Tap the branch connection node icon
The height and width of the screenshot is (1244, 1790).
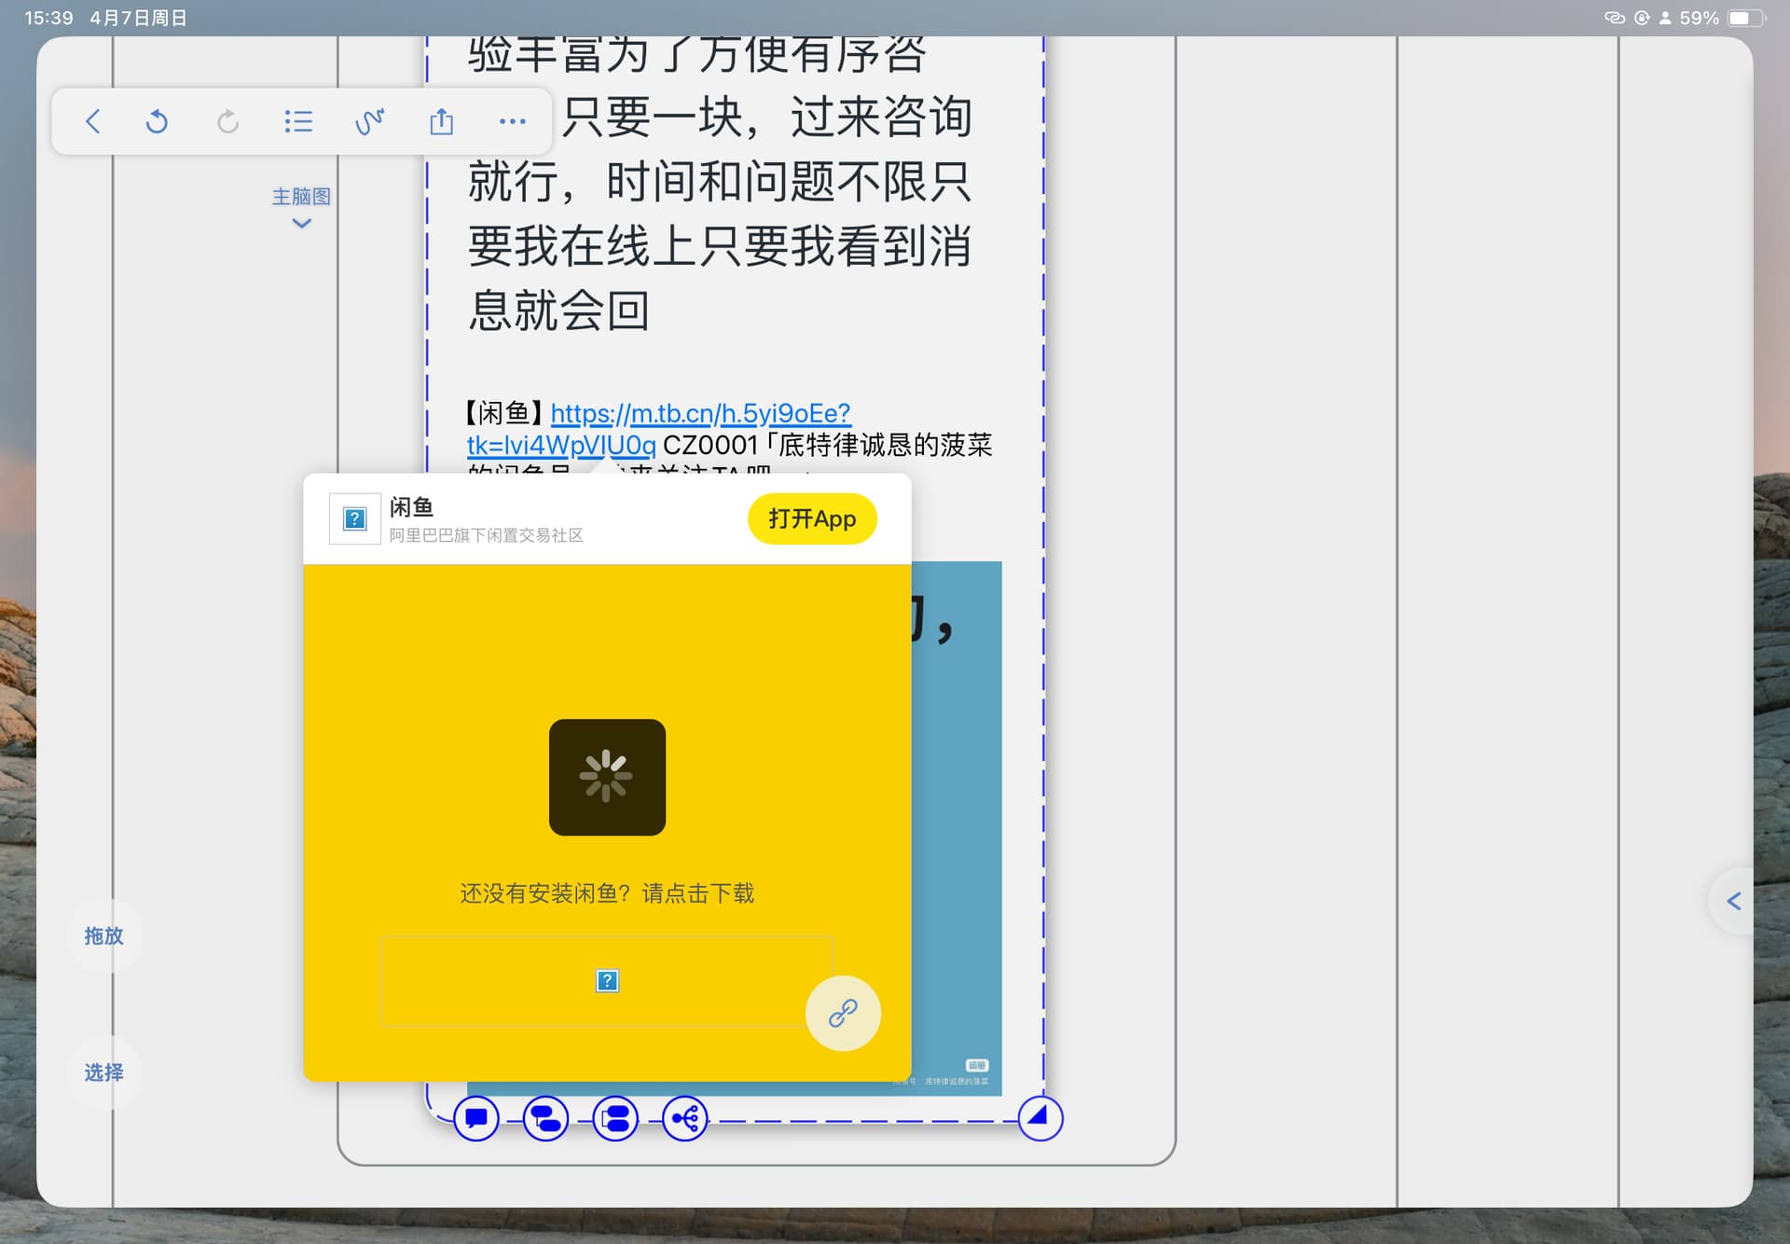(x=685, y=1118)
